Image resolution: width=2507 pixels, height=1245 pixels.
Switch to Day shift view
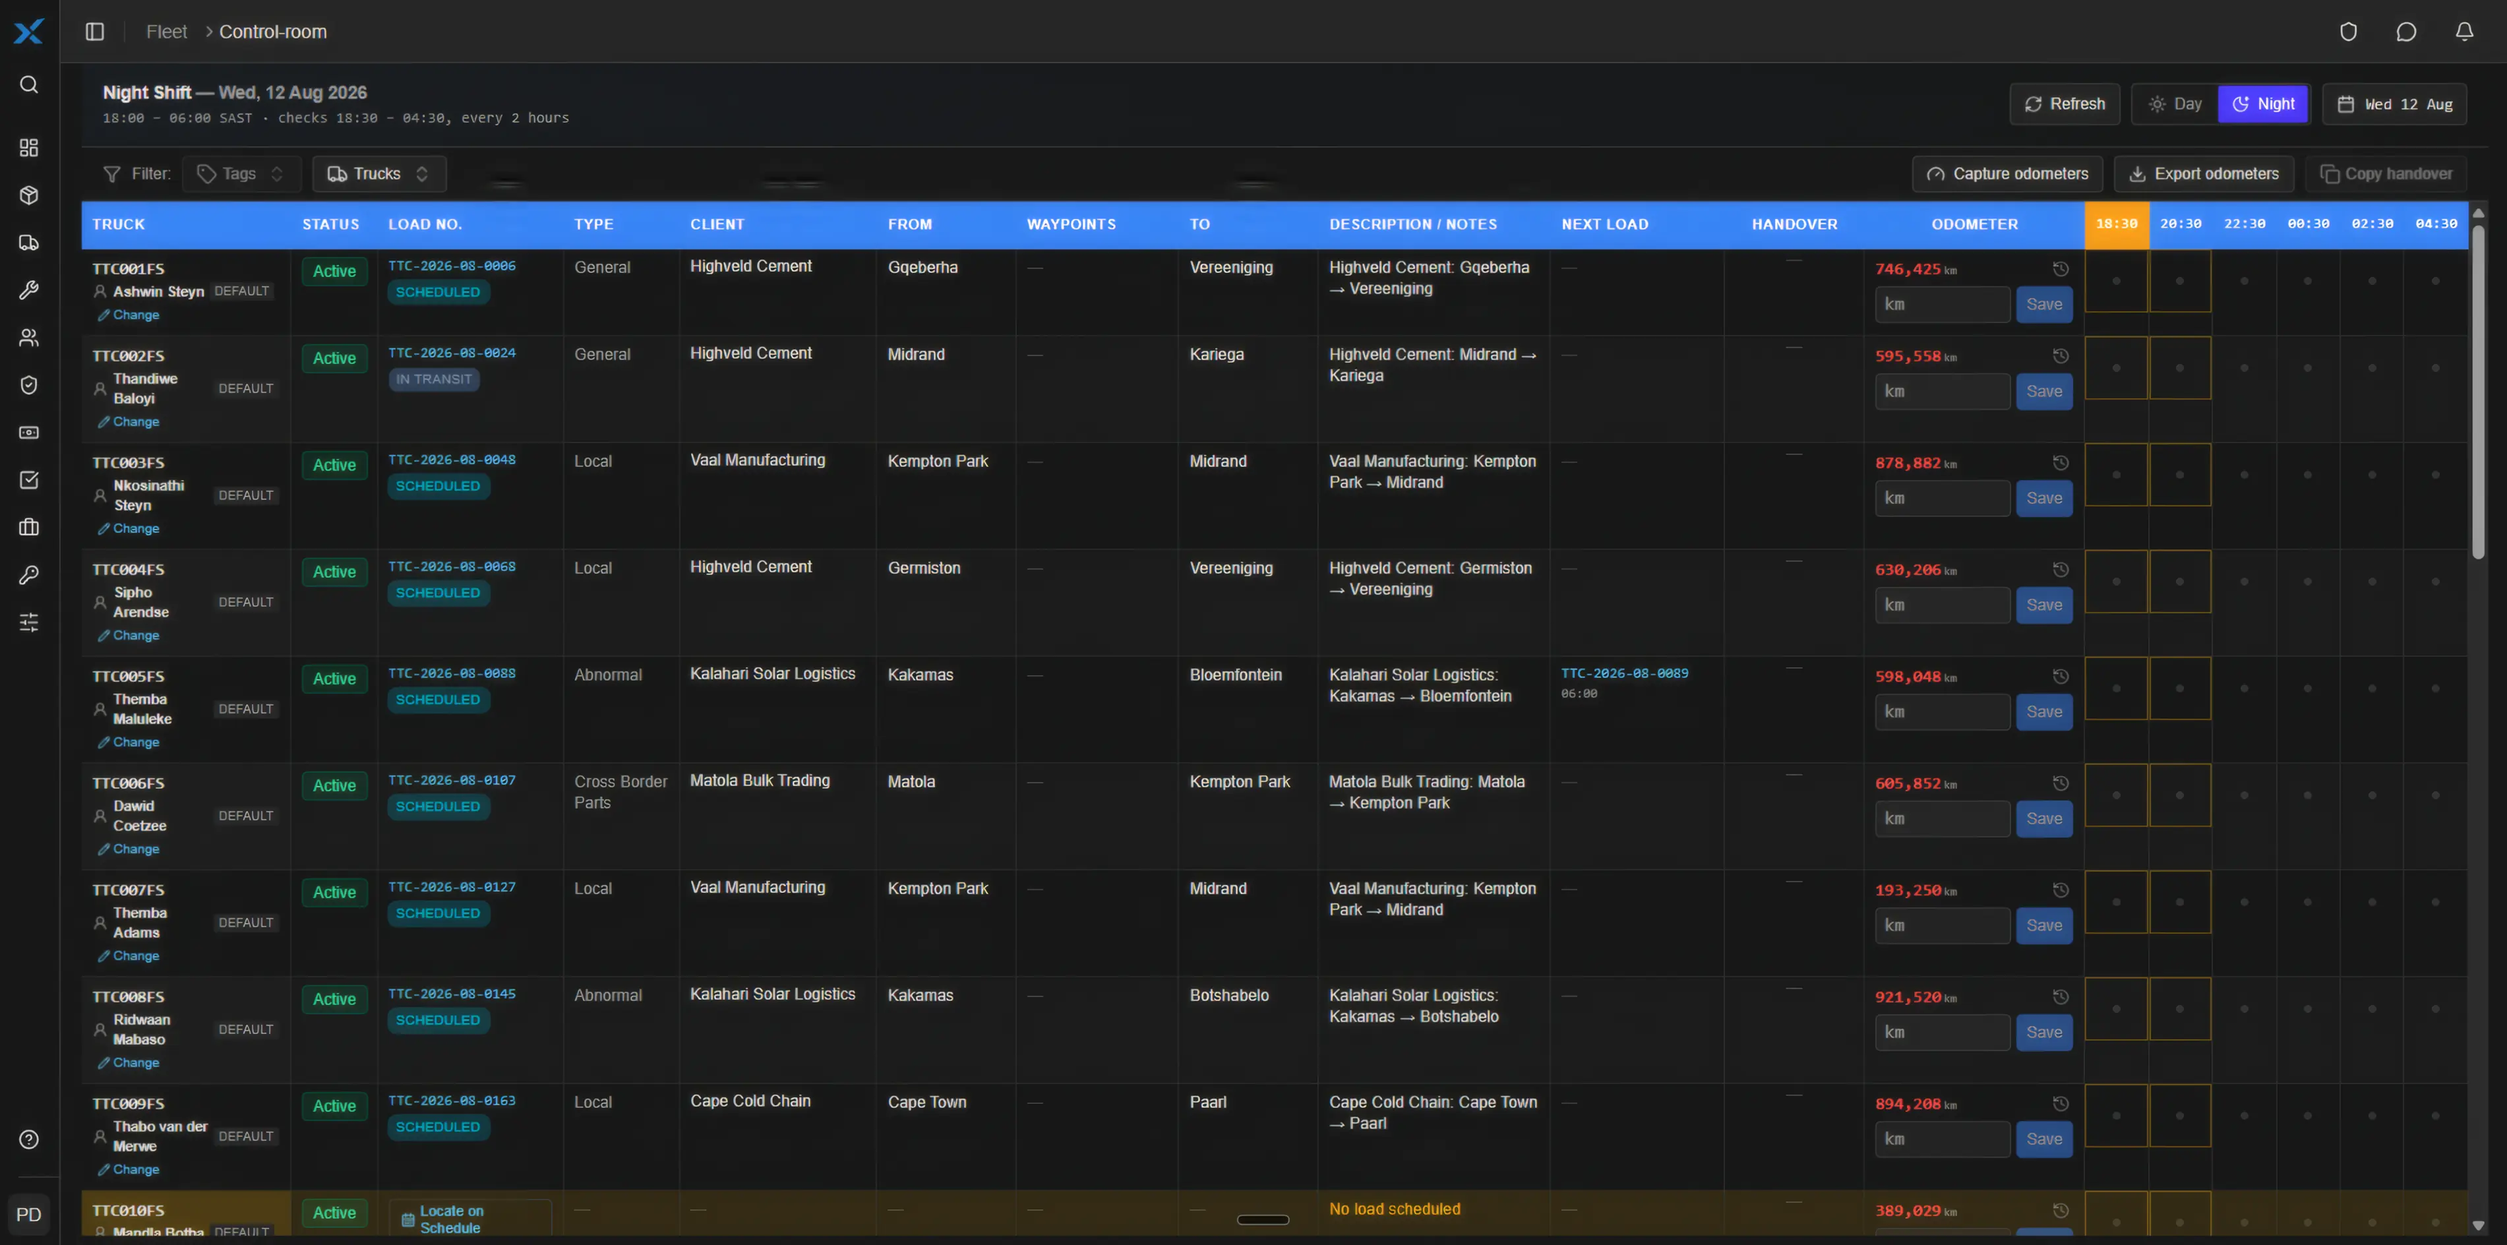pyautogui.click(x=2175, y=104)
